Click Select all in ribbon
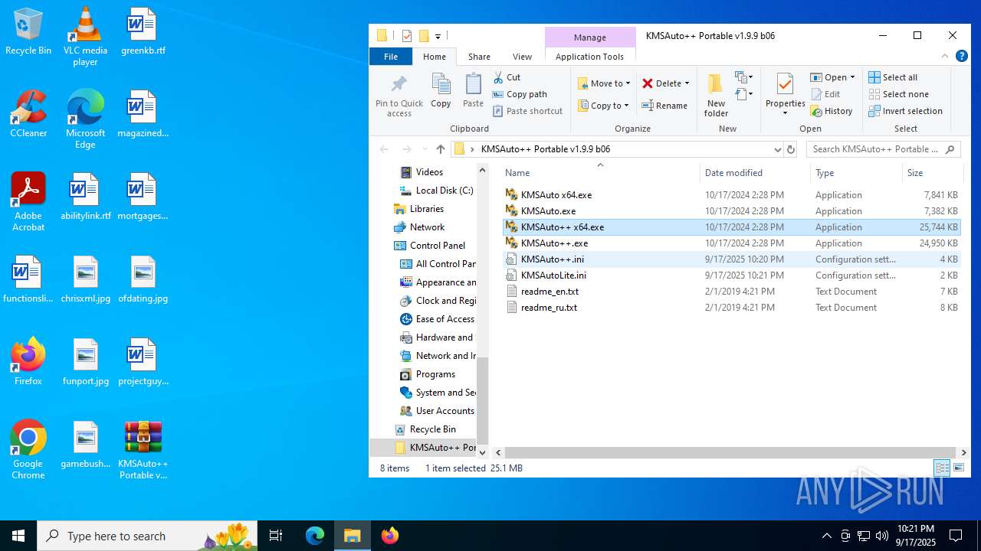981x551 pixels. (893, 77)
